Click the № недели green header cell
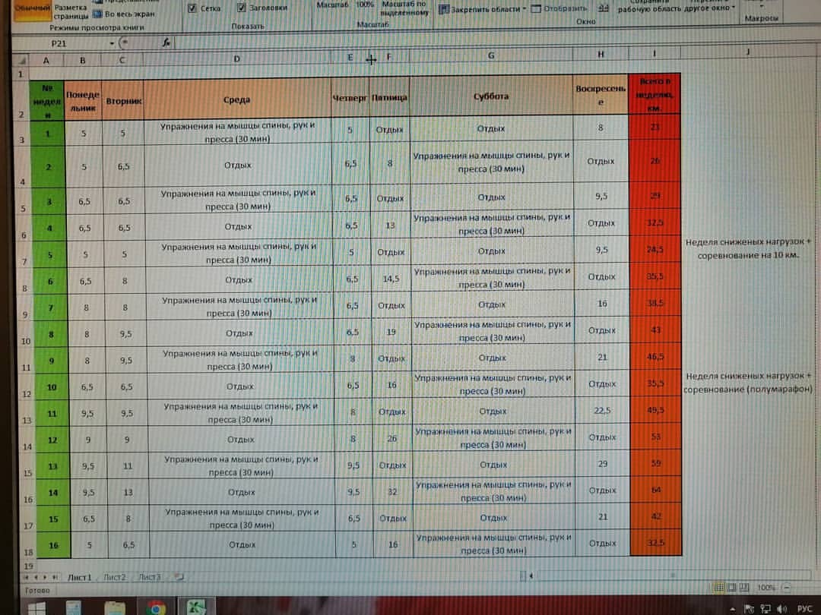821x615 pixels. [x=47, y=101]
